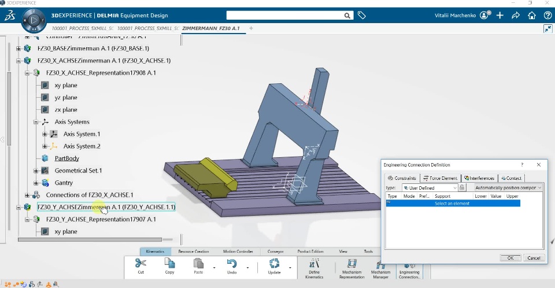Switch to Conveyor tab

coord(275,252)
